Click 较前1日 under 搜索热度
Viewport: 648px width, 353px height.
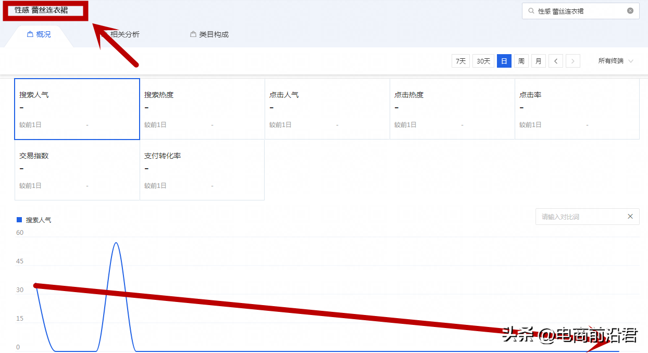pos(155,125)
